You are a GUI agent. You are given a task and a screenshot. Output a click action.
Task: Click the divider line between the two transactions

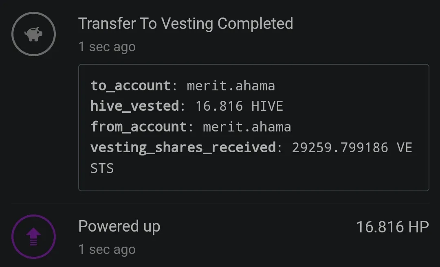(x=220, y=203)
